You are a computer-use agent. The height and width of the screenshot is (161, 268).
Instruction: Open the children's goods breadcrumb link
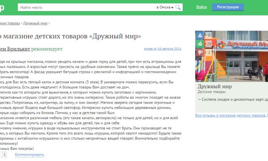pyautogui.click(x=10, y=23)
